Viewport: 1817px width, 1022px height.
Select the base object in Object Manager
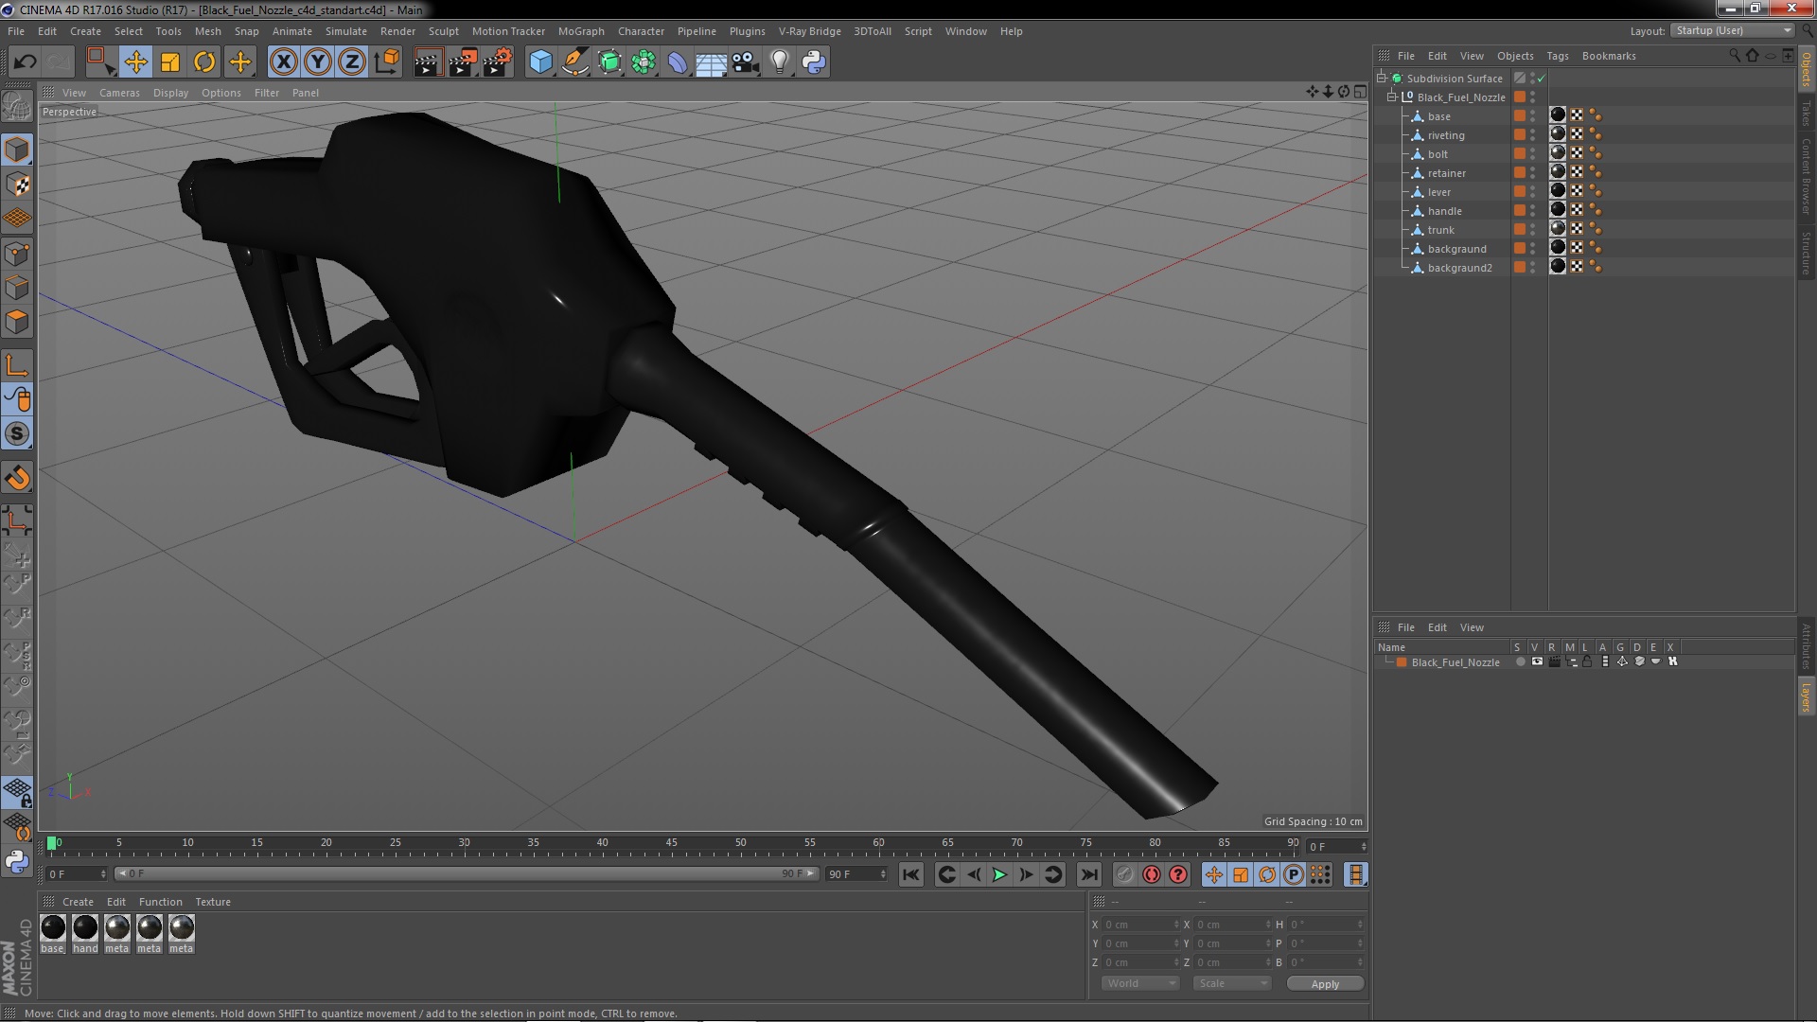(x=1438, y=116)
